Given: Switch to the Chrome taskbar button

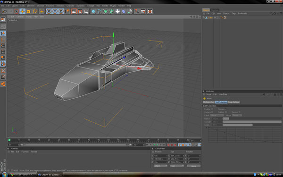Looking at the screenshot, I should click(x=23, y=175).
